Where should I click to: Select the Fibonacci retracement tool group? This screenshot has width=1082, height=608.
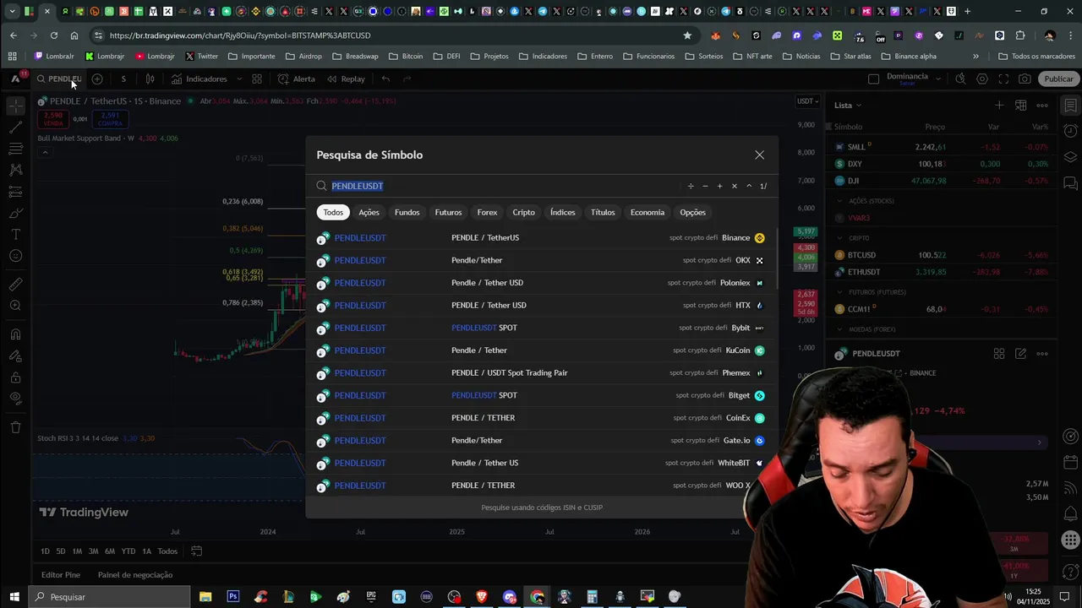click(x=15, y=149)
